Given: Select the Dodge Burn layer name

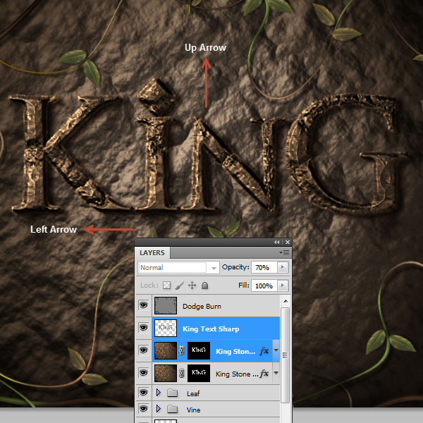Looking at the screenshot, I should tap(202, 307).
